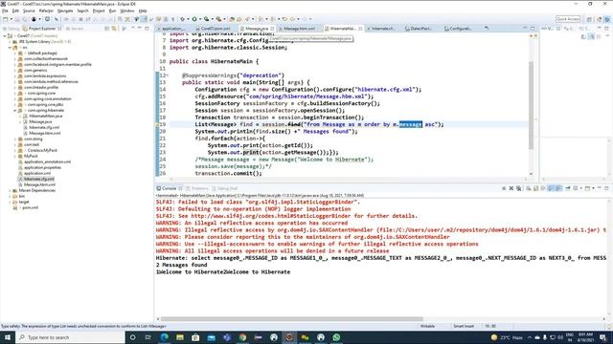
Task: Click the Terminate icon in Console toolbar
Action: [x=504, y=188]
